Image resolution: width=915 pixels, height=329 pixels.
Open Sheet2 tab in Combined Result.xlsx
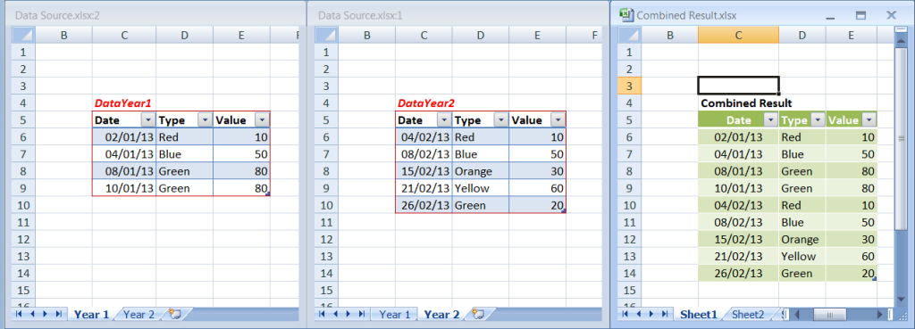click(x=748, y=315)
